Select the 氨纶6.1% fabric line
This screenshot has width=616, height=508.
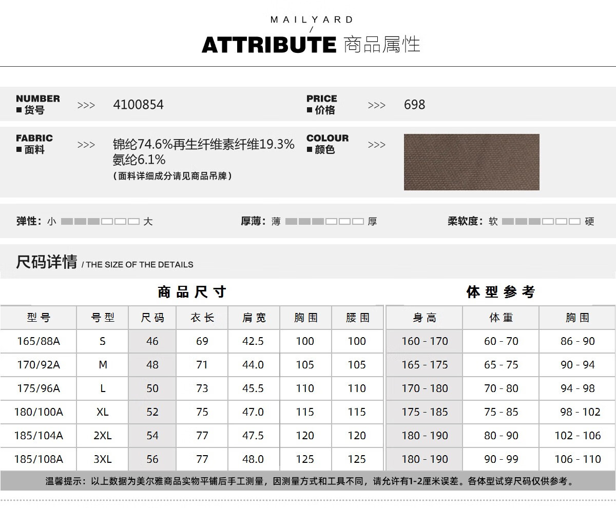[x=139, y=160]
